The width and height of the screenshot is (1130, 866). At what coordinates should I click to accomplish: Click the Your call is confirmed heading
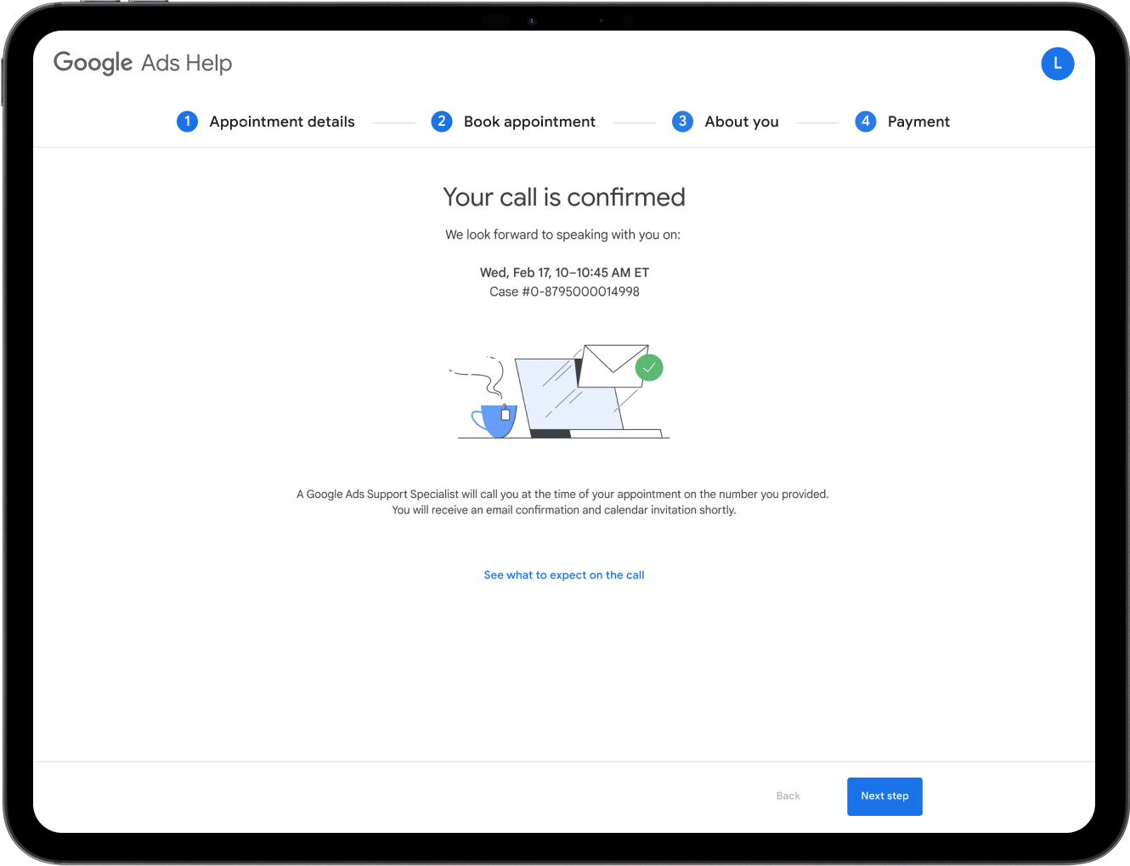coord(564,197)
